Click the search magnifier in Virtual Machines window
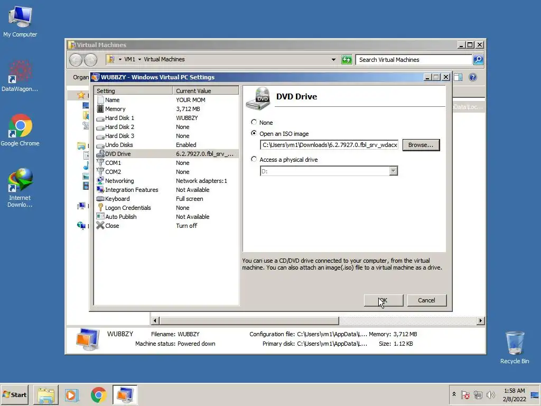 (x=478, y=60)
